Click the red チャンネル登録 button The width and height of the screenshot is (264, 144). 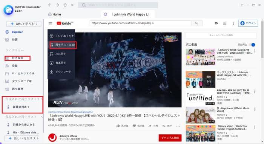[x=170, y=138]
